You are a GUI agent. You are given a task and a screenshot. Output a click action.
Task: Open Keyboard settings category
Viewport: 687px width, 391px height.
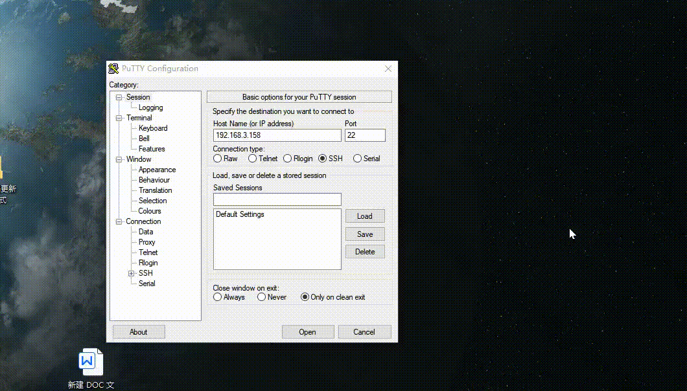153,128
